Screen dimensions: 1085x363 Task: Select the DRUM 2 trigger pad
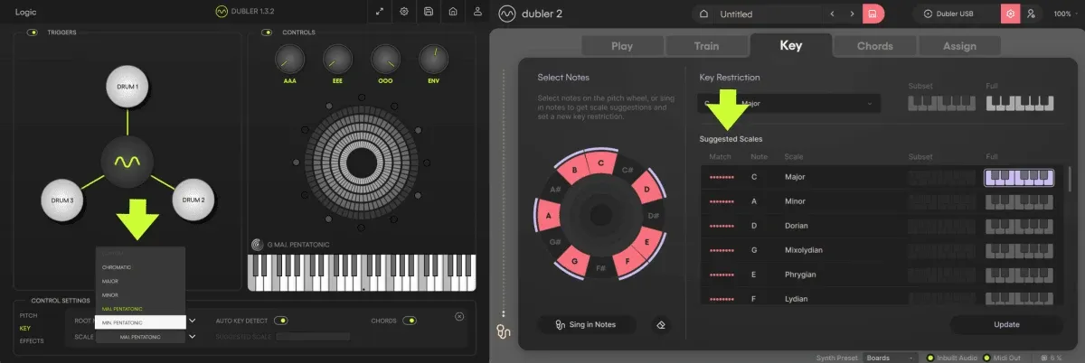193,200
